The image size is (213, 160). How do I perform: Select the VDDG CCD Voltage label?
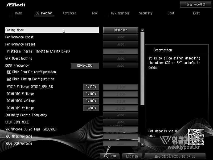19,143
